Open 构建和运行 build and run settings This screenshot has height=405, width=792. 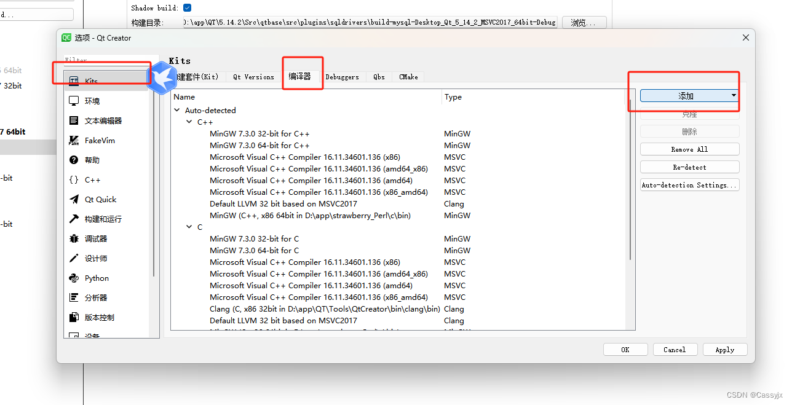click(74, 218)
